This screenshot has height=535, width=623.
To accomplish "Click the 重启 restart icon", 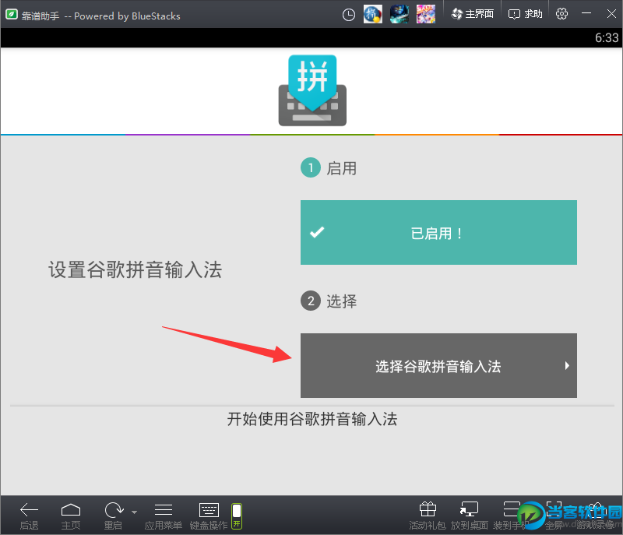I will coord(114,509).
